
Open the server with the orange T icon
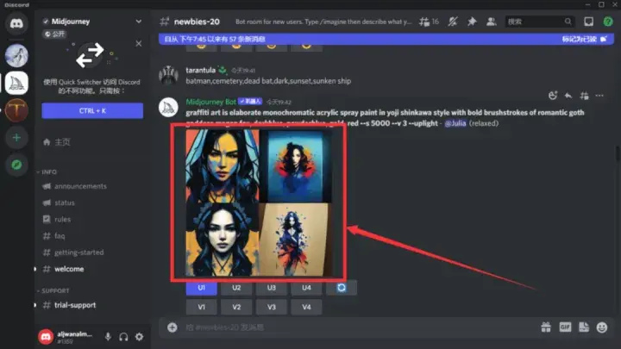tap(16, 110)
